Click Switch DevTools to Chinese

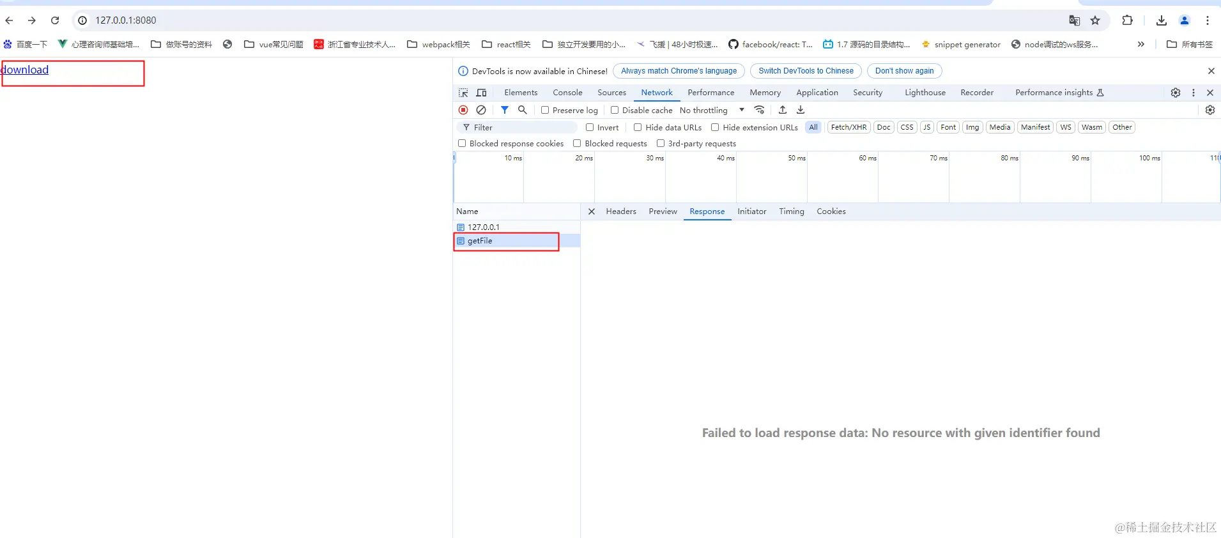tap(806, 71)
